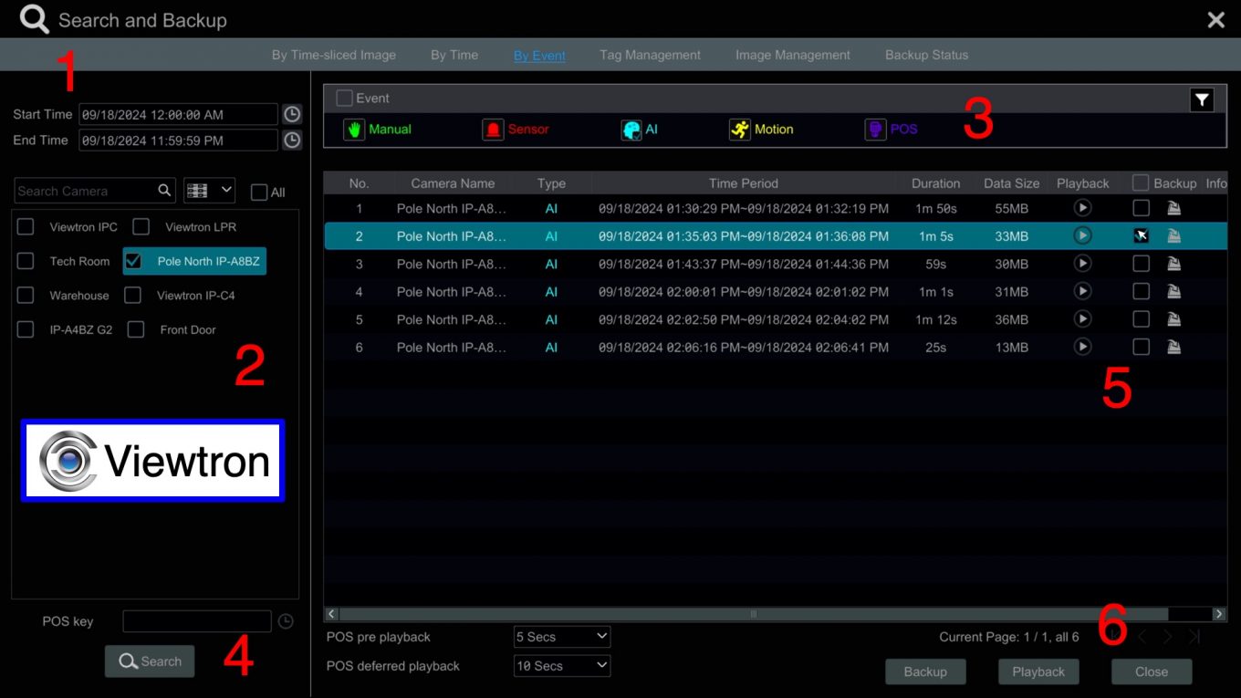Select the Sensor event icon
This screenshot has height=698, width=1241.
493,130
